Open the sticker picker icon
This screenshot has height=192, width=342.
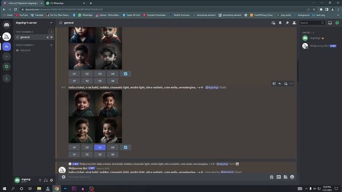tap(285, 177)
